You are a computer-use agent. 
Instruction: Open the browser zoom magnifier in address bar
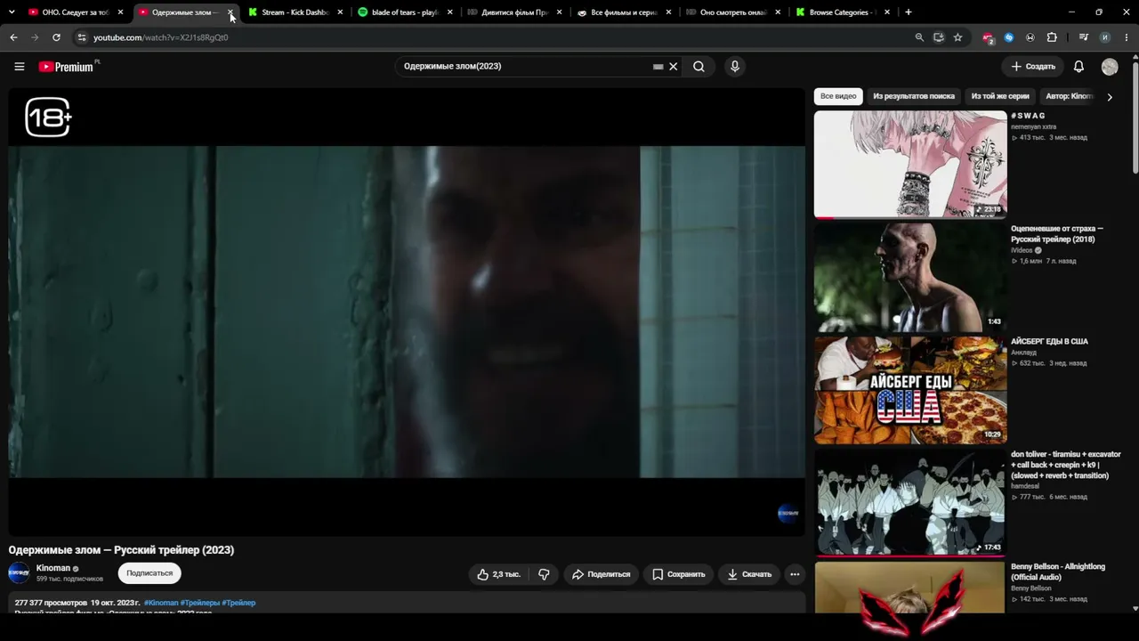919,37
